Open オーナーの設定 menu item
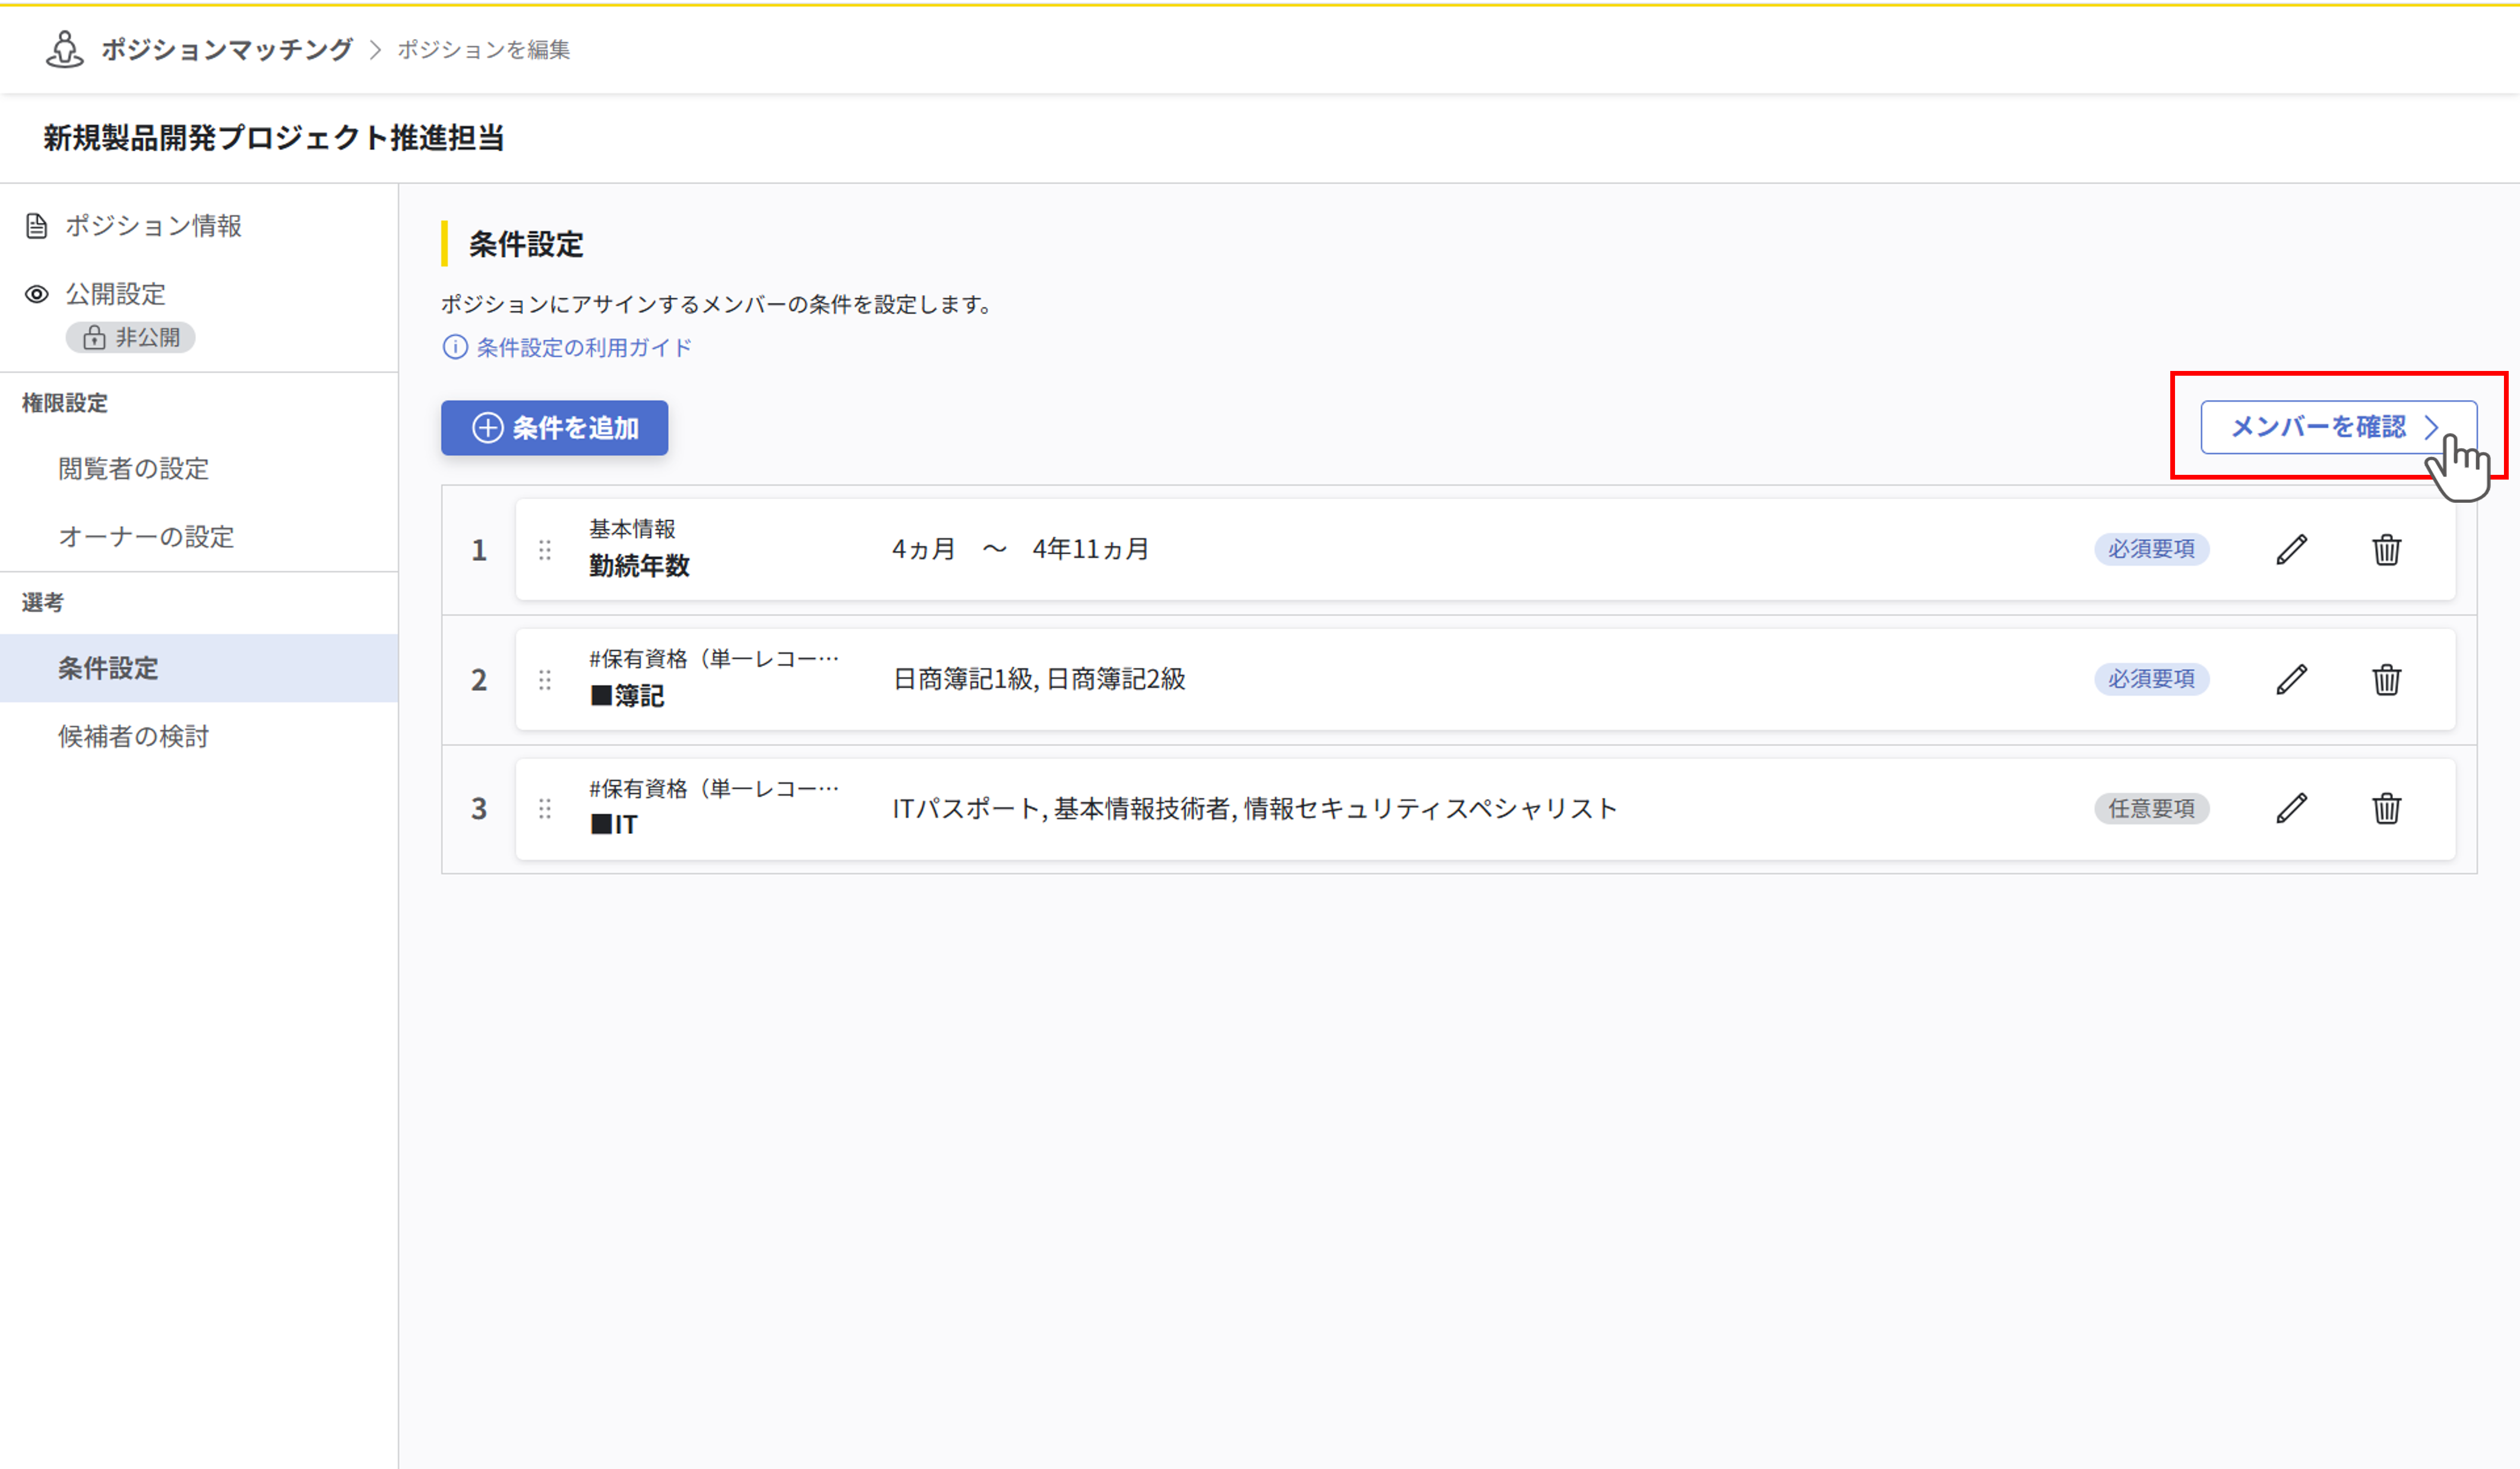Viewport: 2520px width, 1469px height. coord(146,537)
